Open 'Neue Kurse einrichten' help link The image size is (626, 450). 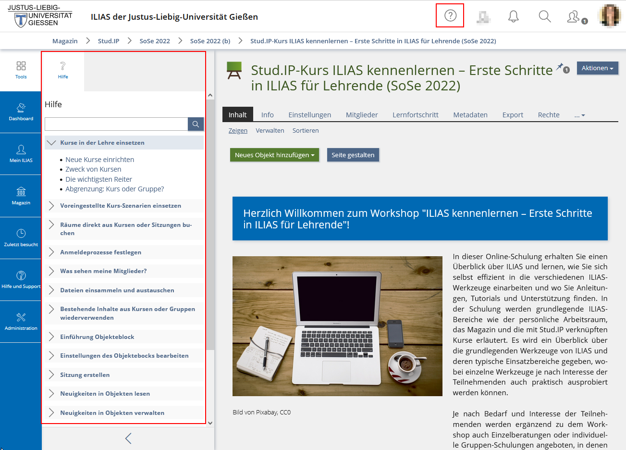[99, 160]
